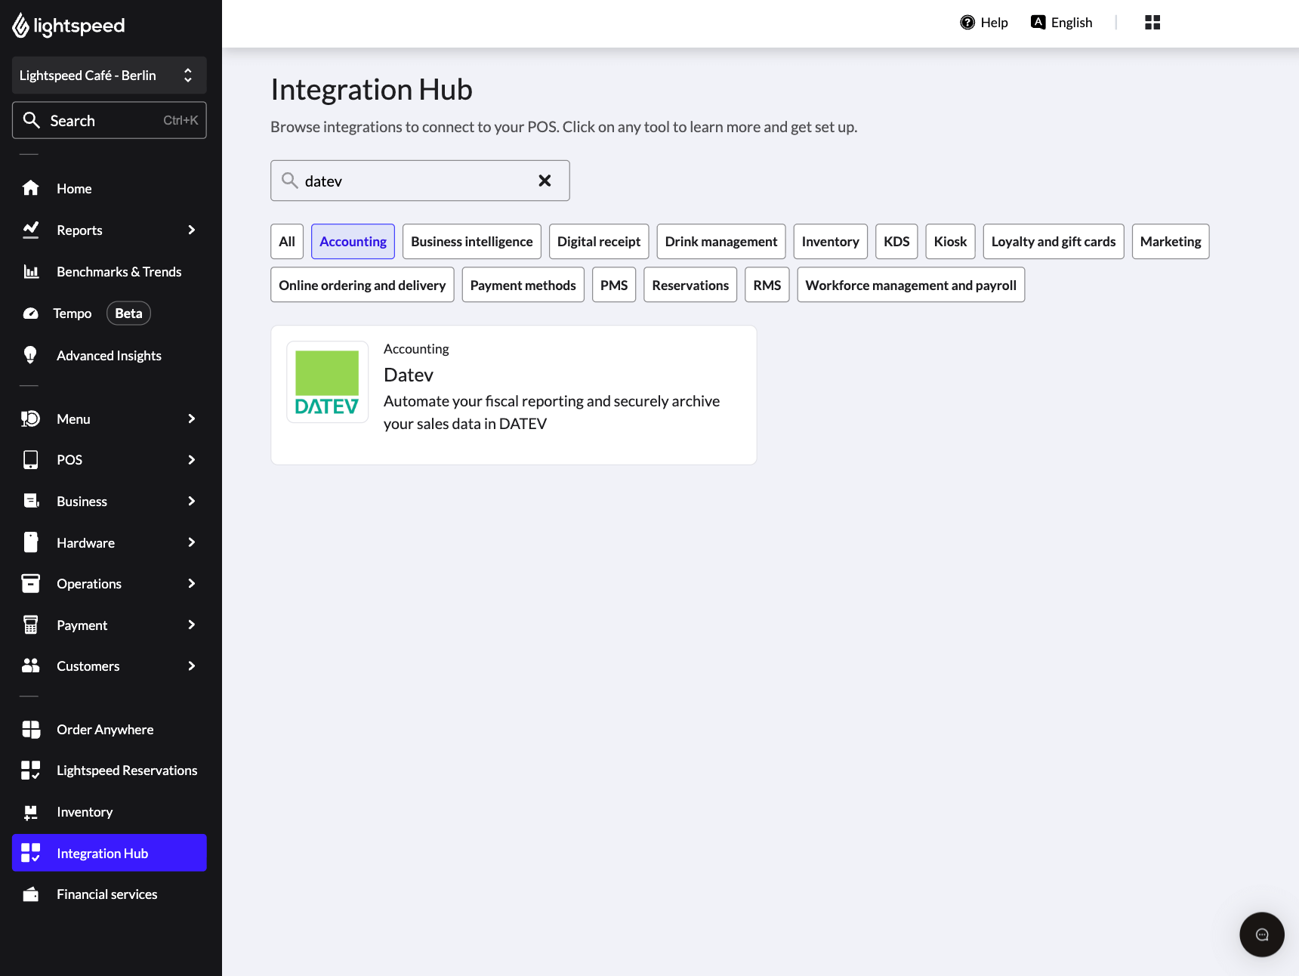This screenshot has width=1299, height=976.
Task: Click the Help link
Action: point(984,23)
